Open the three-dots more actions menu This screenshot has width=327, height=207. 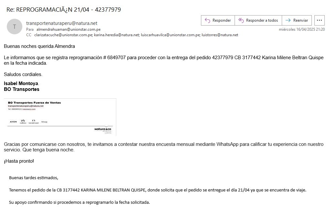(319, 20)
